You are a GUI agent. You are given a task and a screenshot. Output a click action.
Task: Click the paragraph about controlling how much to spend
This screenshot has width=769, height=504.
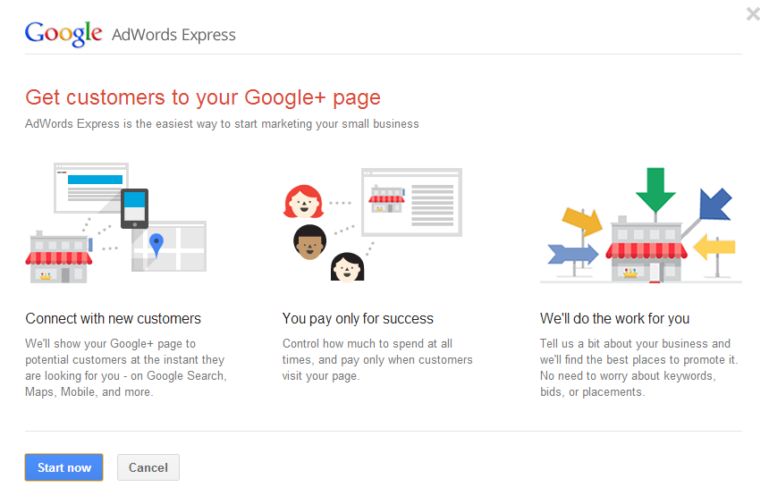(377, 360)
